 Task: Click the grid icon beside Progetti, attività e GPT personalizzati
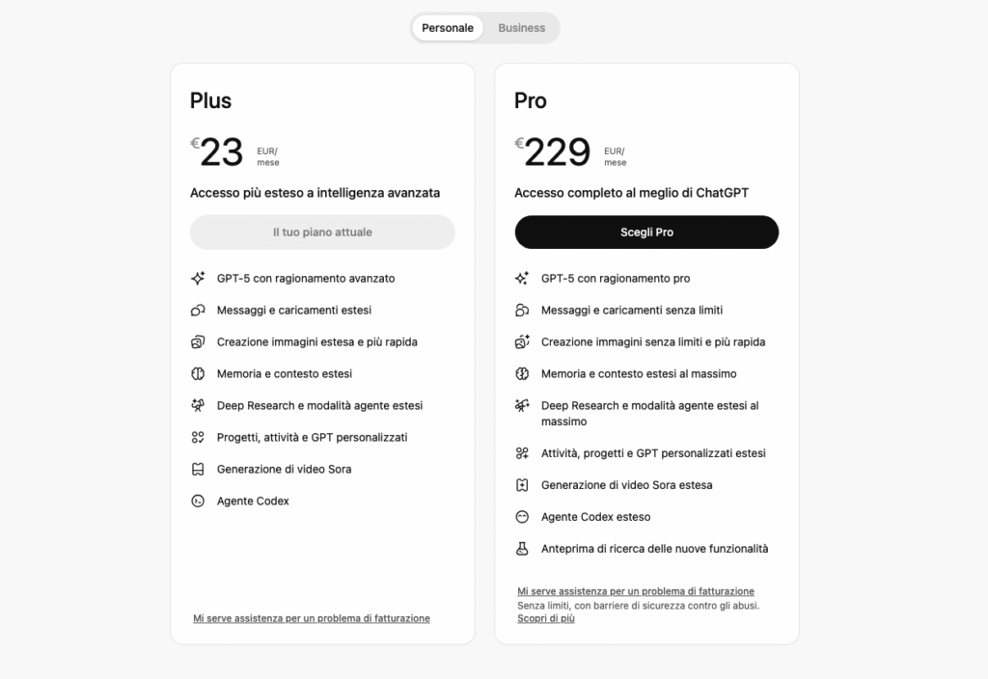[x=198, y=438]
